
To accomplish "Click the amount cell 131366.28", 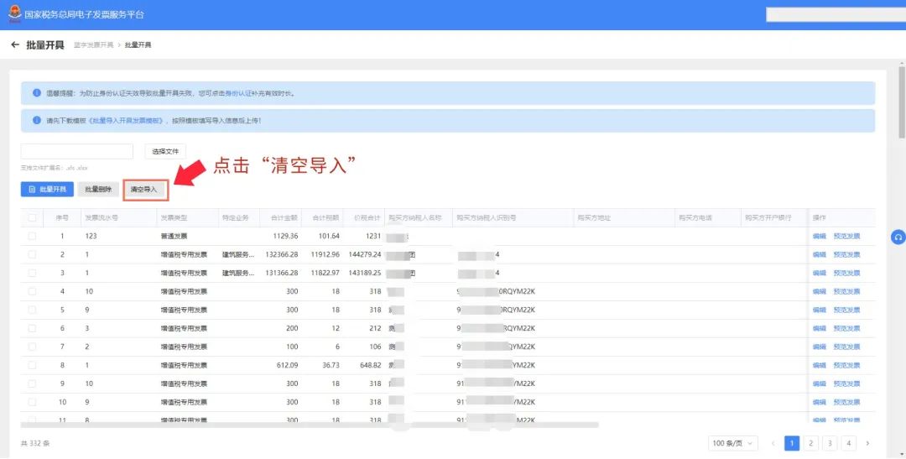I will 281,273.
